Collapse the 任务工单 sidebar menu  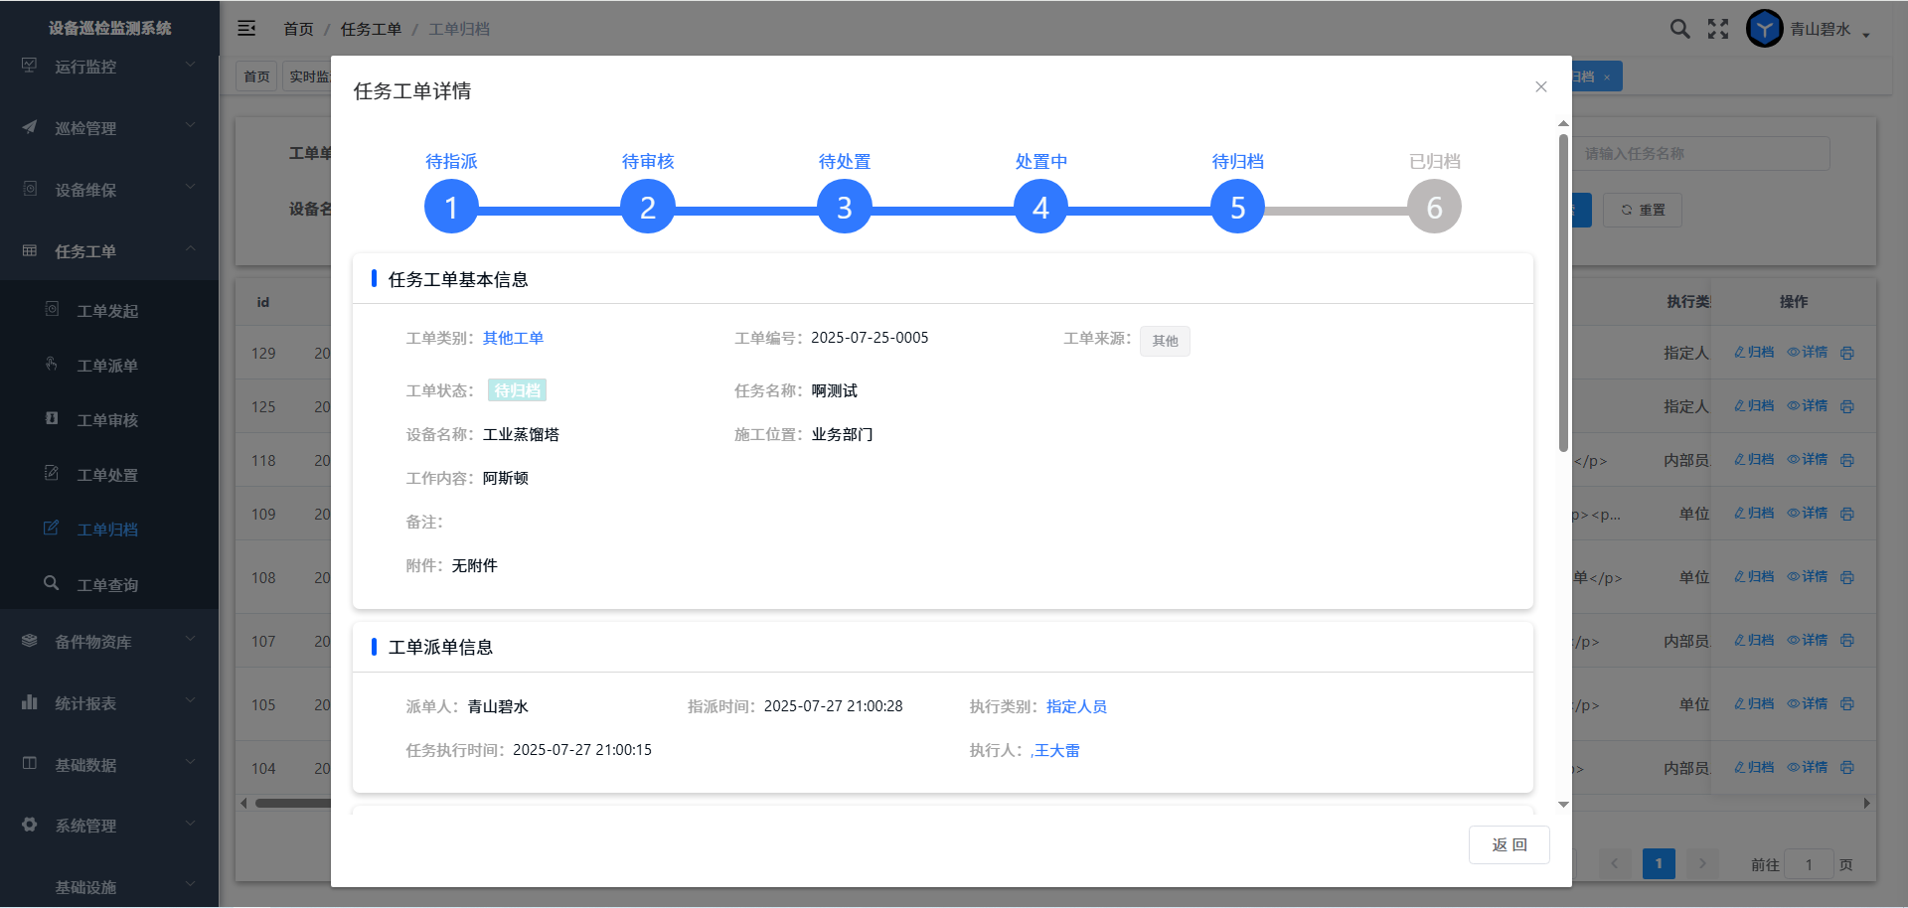coord(109,251)
